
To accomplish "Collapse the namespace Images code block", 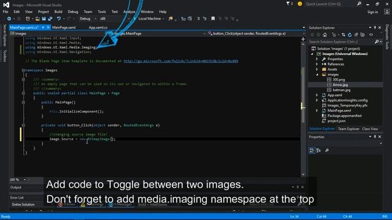I will (x=23, y=70).
